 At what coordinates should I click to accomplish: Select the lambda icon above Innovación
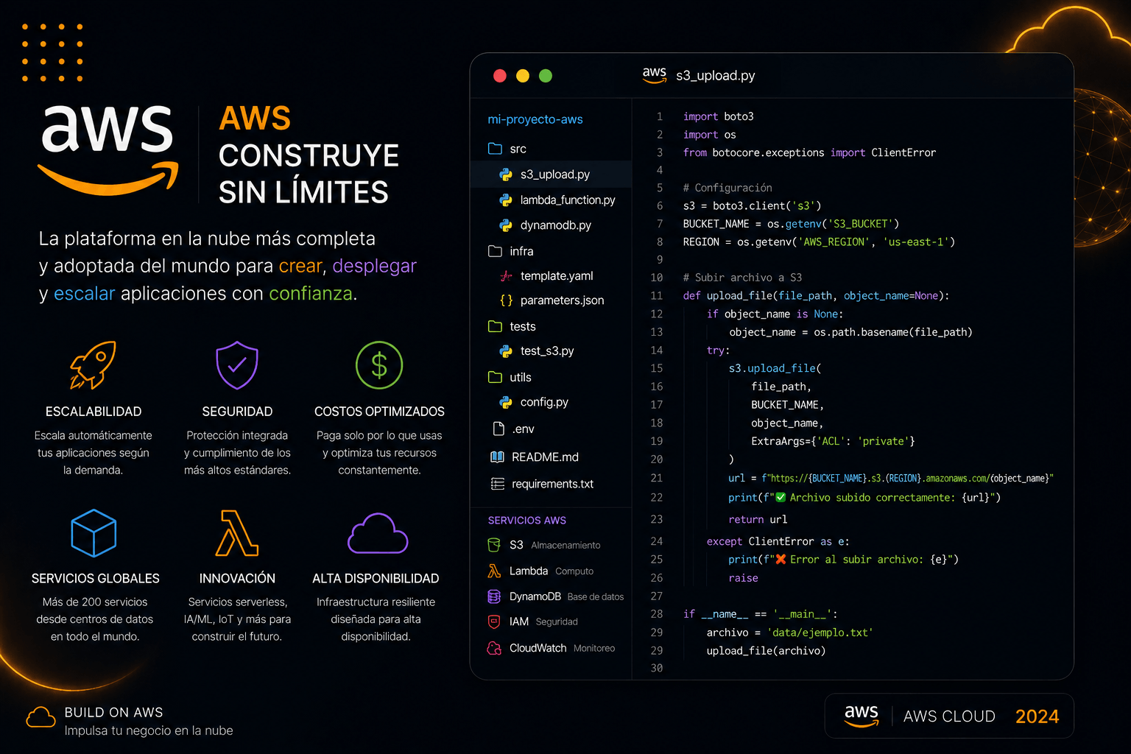[236, 532]
